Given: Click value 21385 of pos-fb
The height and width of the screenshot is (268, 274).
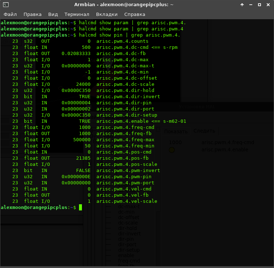Looking at the screenshot, I should (83, 158).
